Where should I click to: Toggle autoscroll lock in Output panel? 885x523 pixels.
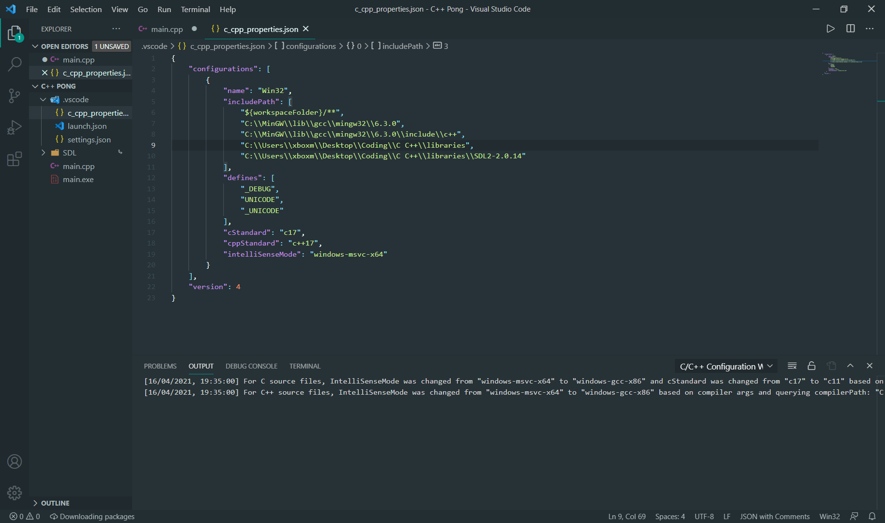[811, 366]
